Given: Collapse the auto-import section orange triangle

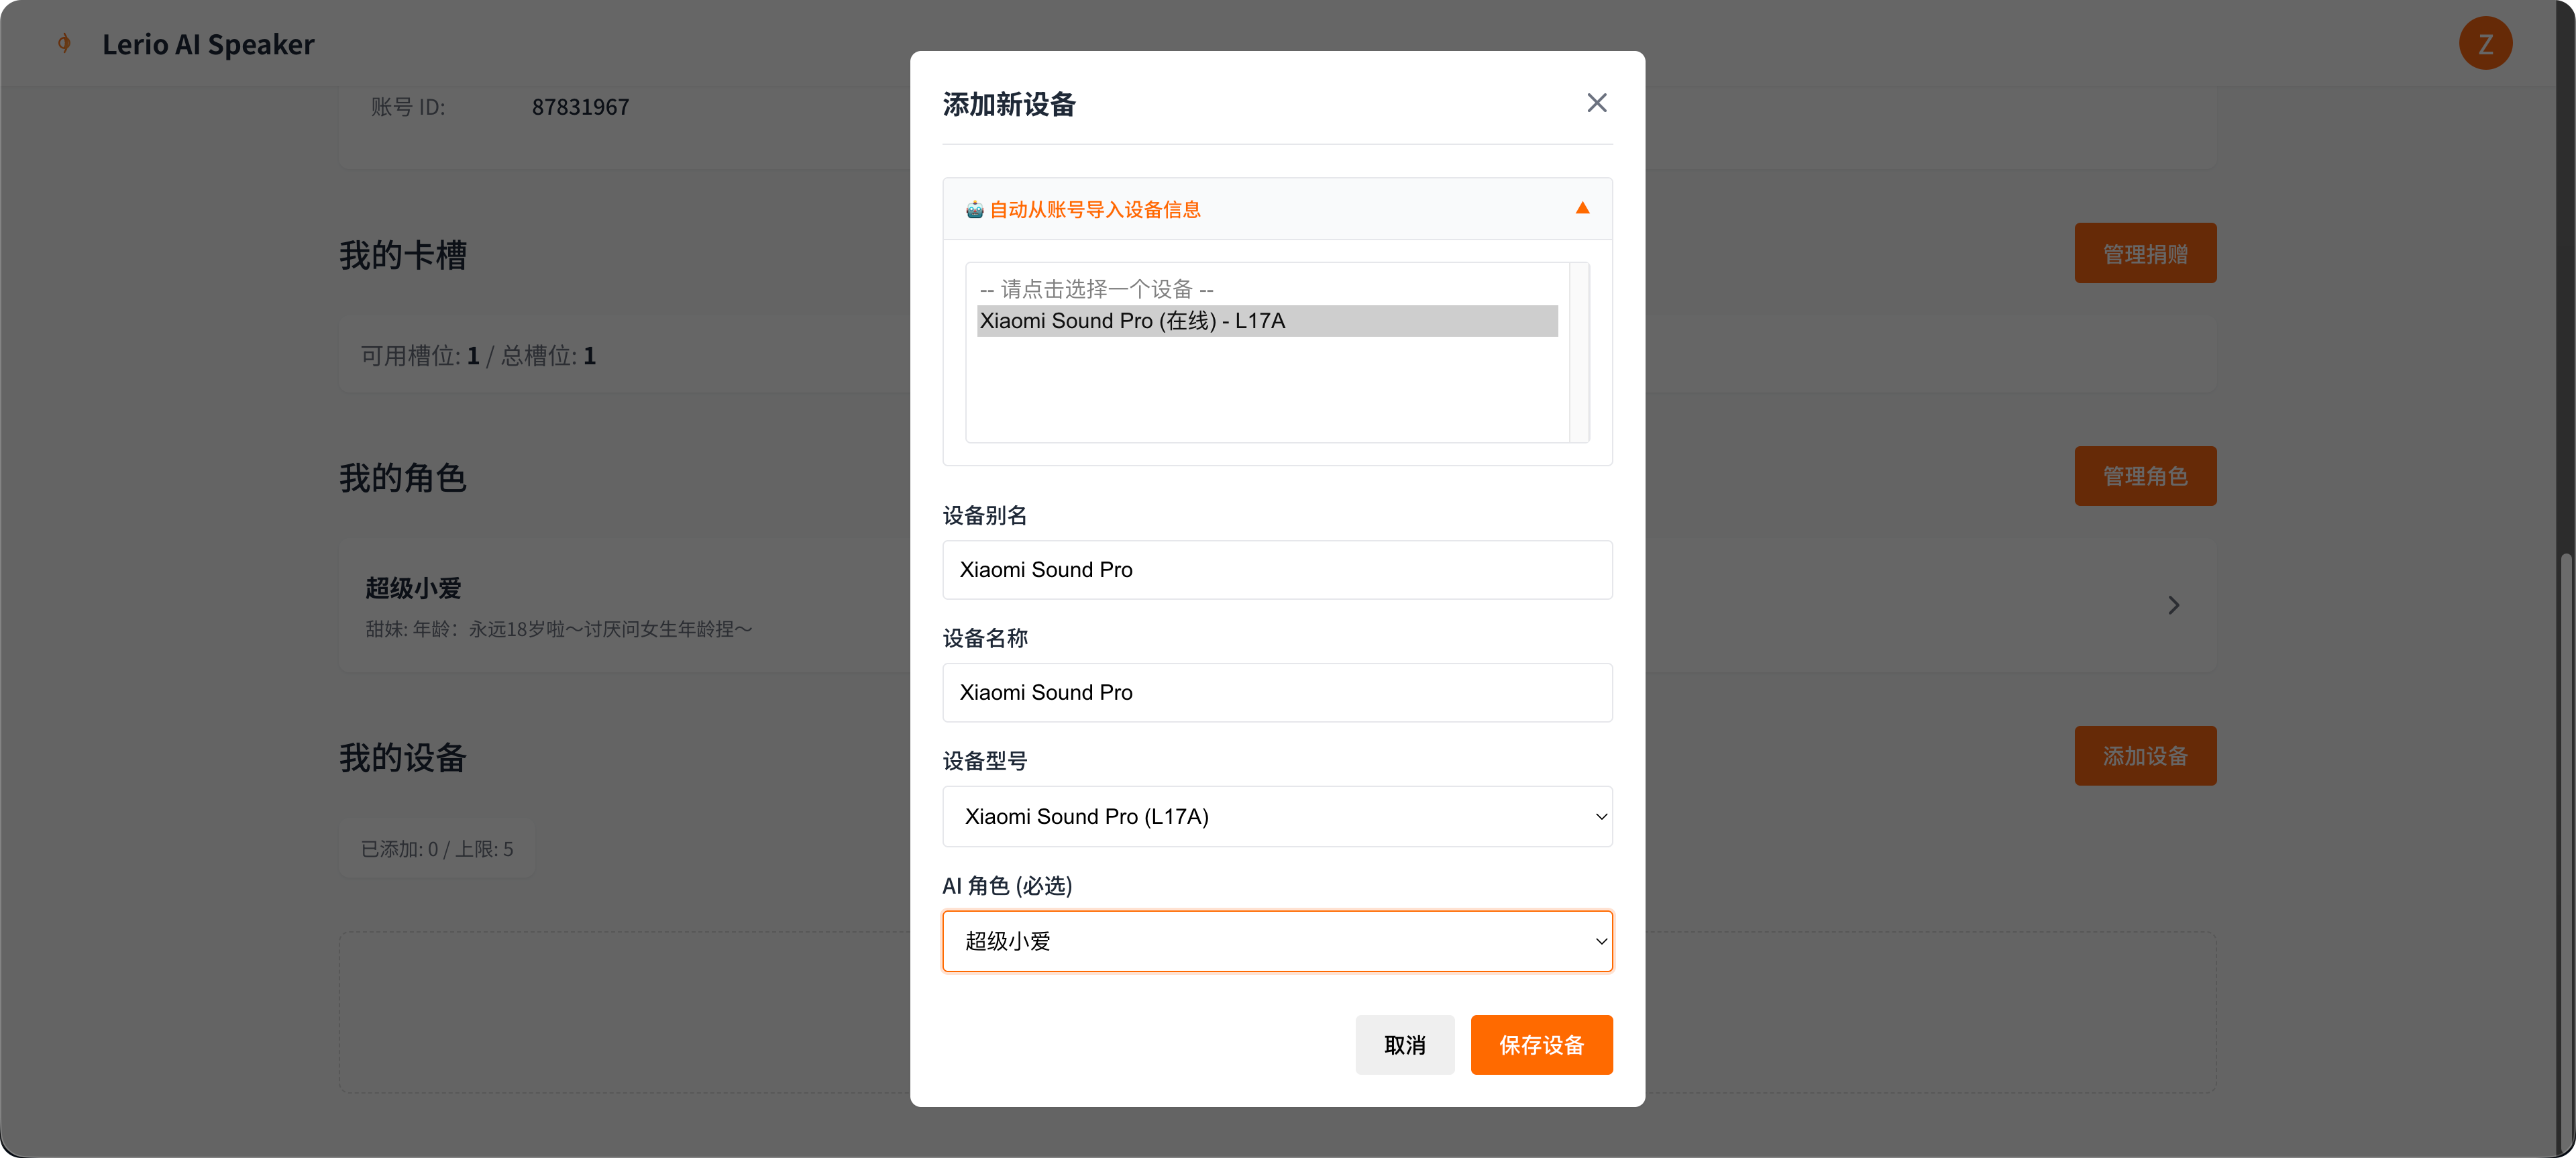Looking at the screenshot, I should coord(1582,208).
